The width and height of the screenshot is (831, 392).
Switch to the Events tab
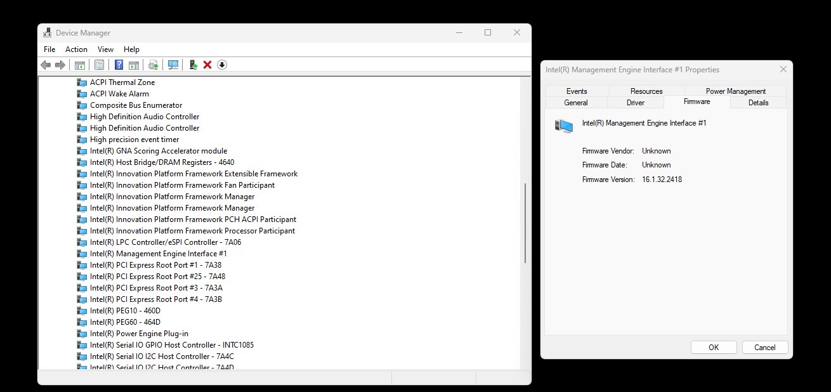[577, 91]
